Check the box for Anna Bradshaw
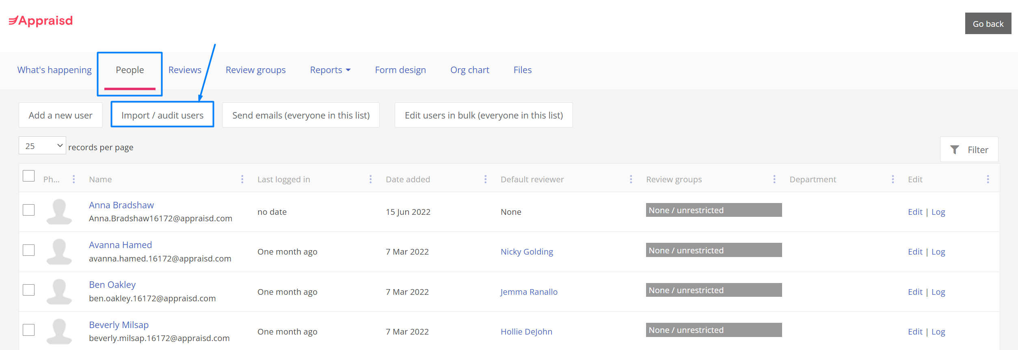 [29, 210]
